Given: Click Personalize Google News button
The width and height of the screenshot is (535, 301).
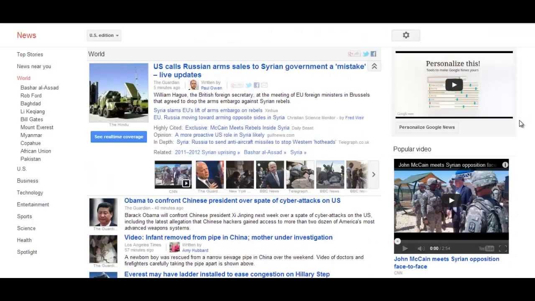Looking at the screenshot, I should click(x=427, y=127).
